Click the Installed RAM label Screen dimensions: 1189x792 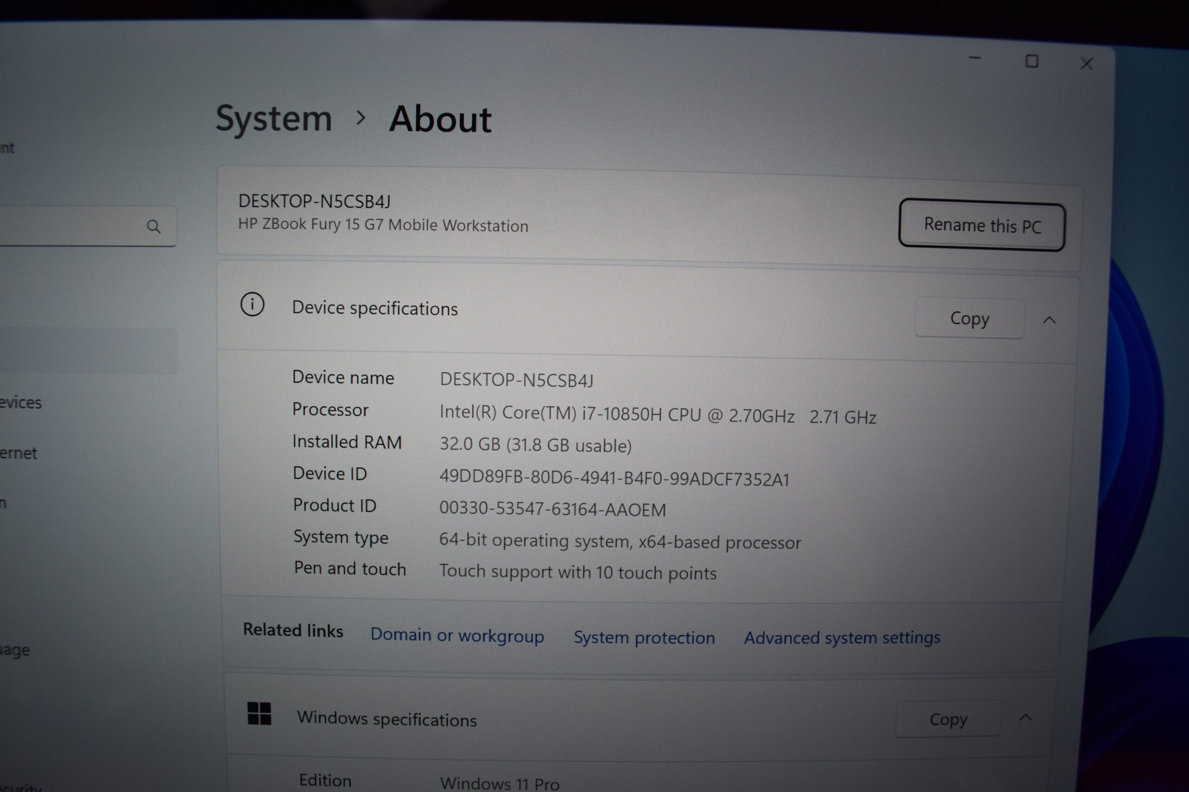[347, 441]
